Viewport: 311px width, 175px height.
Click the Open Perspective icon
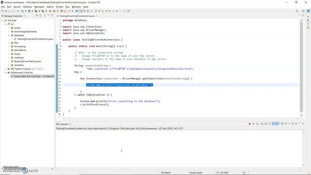tap(303, 11)
